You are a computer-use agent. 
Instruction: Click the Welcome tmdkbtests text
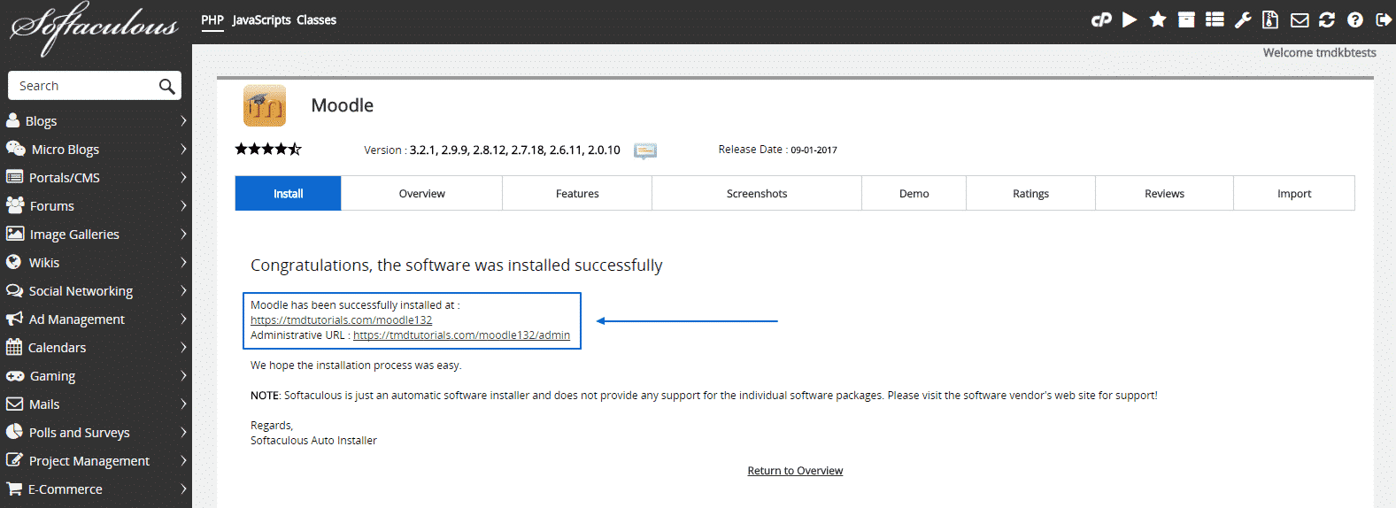1319,52
